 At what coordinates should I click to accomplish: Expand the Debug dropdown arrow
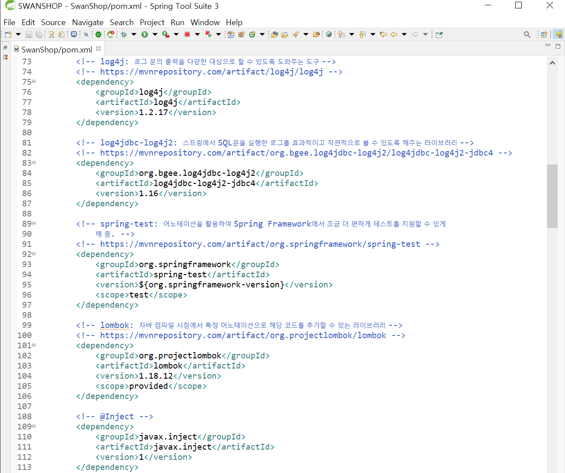click(134, 34)
